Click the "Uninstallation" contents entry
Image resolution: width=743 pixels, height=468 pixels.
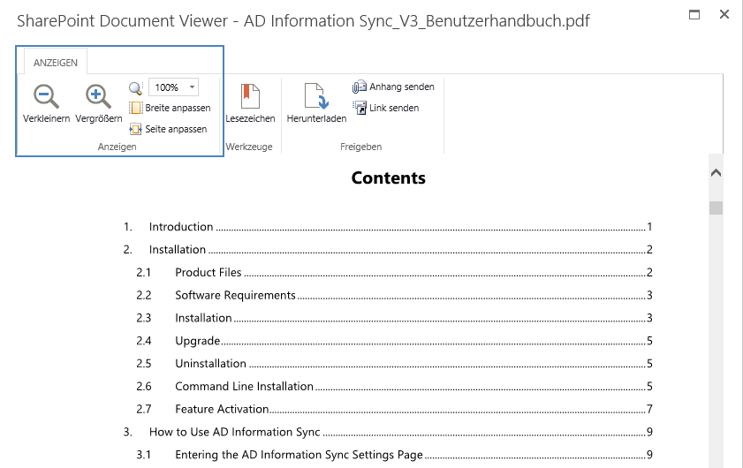394,364
